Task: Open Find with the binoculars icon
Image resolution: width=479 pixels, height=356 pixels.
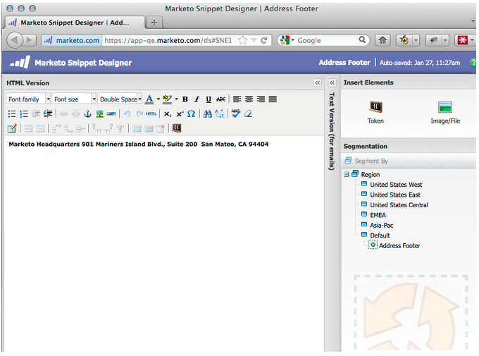Action: point(207,113)
